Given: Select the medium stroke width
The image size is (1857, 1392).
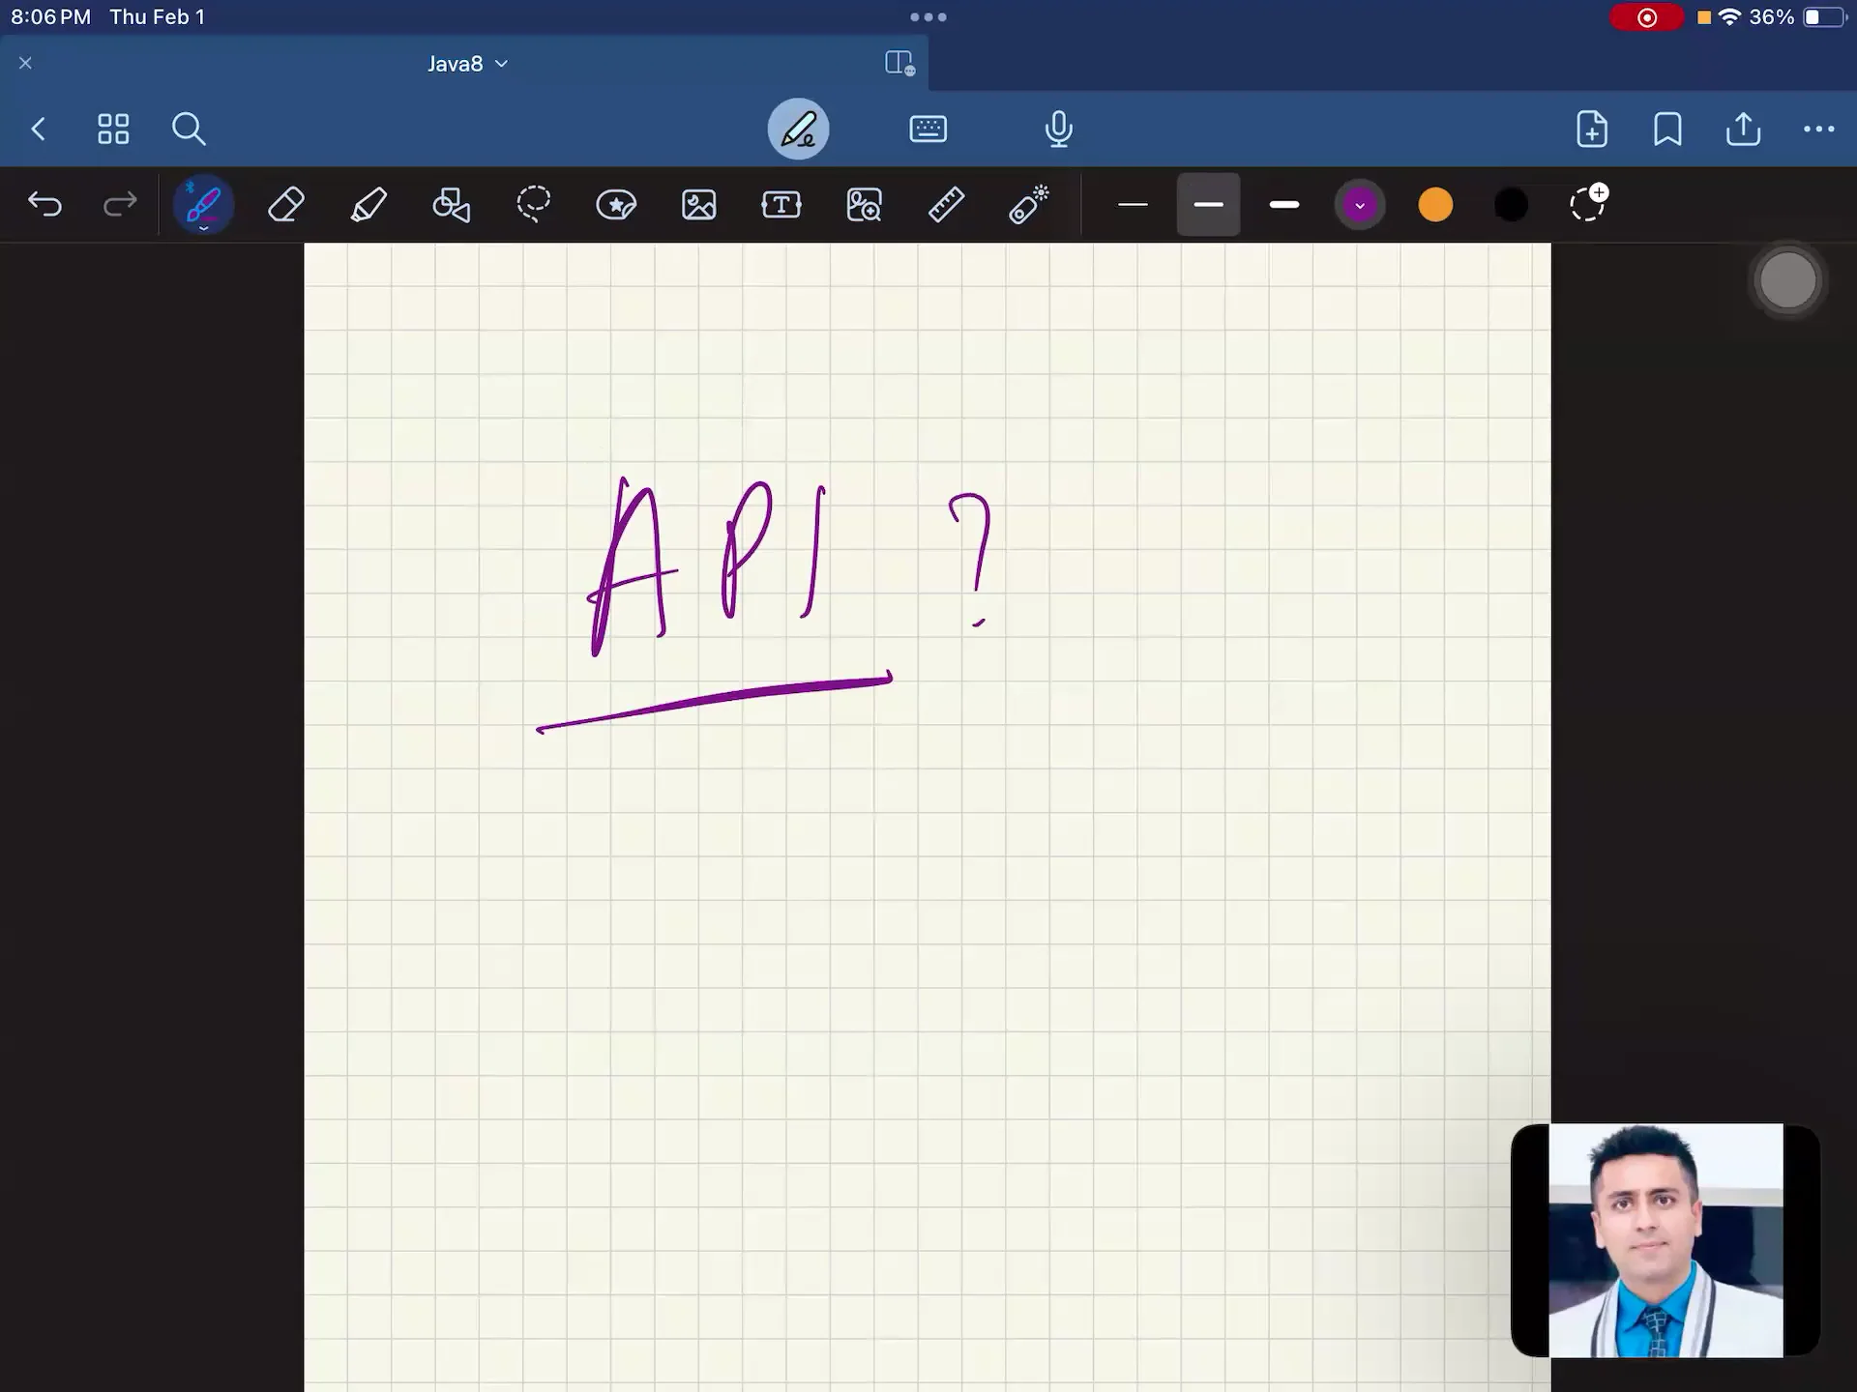Looking at the screenshot, I should (1208, 205).
